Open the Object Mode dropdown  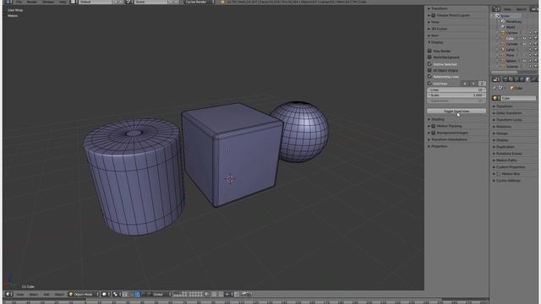coord(84,294)
